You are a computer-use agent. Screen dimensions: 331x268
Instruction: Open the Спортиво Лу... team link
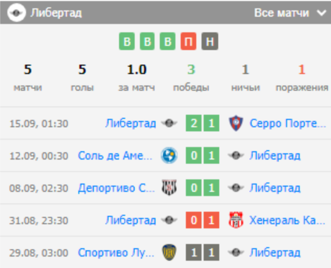[116, 252]
